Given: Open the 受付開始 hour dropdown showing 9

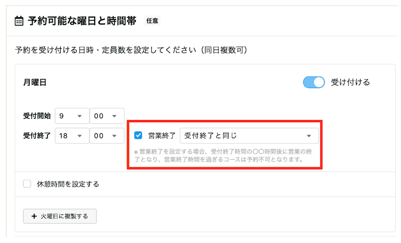Looking at the screenshot, I should [x=72, y=116].
